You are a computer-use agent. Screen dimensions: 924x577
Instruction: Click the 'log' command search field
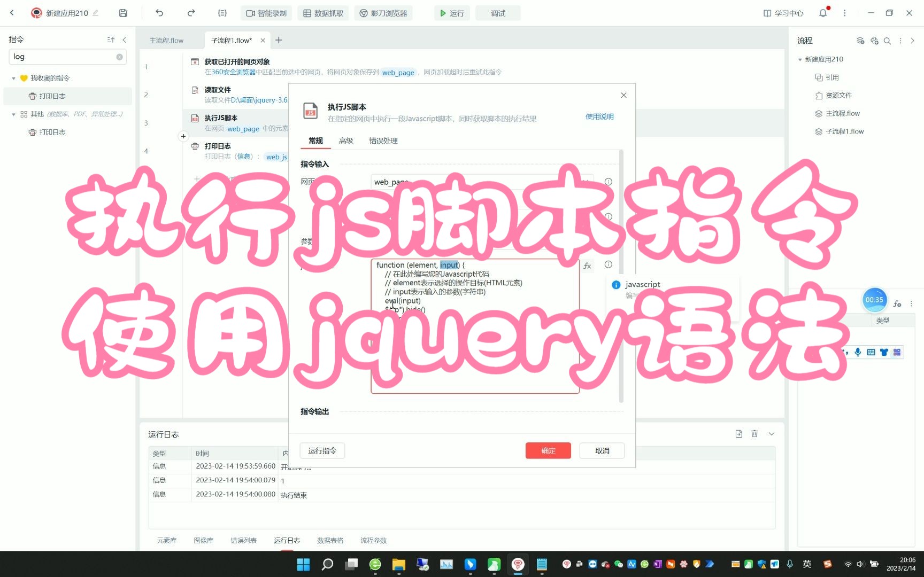coord(67,57)
